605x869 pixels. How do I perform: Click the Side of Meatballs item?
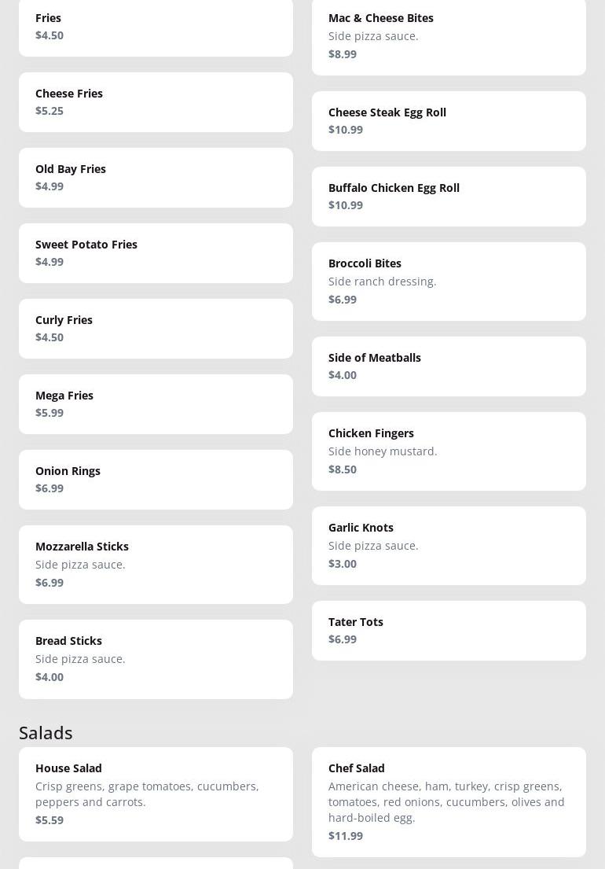click(x=449, y=366)
